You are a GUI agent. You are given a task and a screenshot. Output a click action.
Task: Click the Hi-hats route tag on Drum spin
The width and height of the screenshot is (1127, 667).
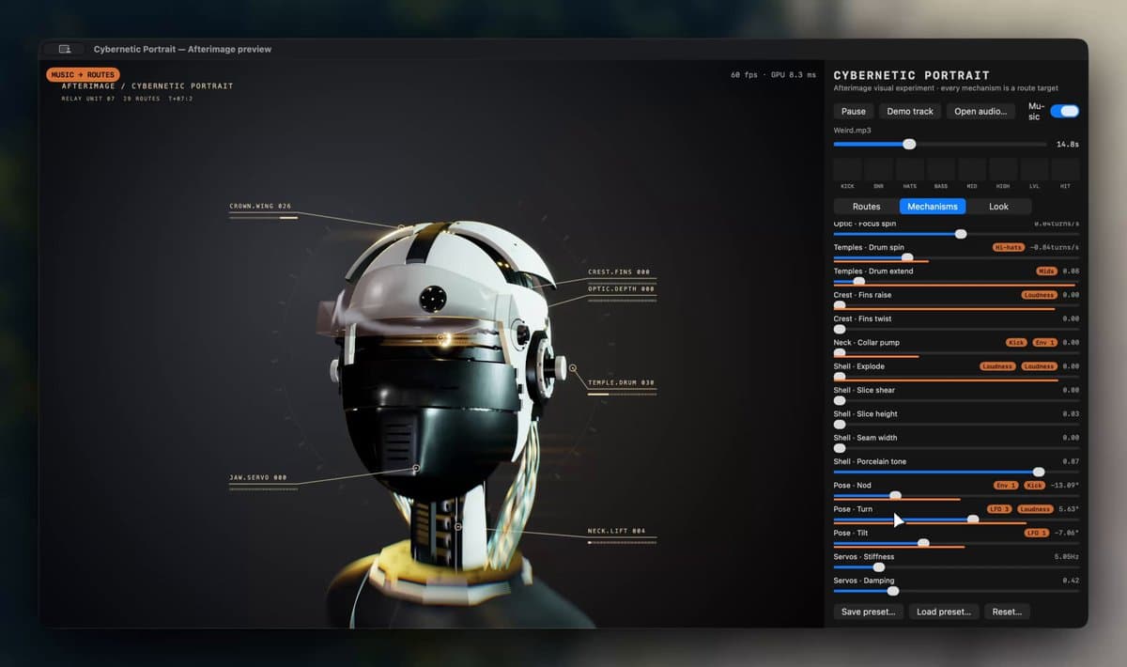[1009, 247]
